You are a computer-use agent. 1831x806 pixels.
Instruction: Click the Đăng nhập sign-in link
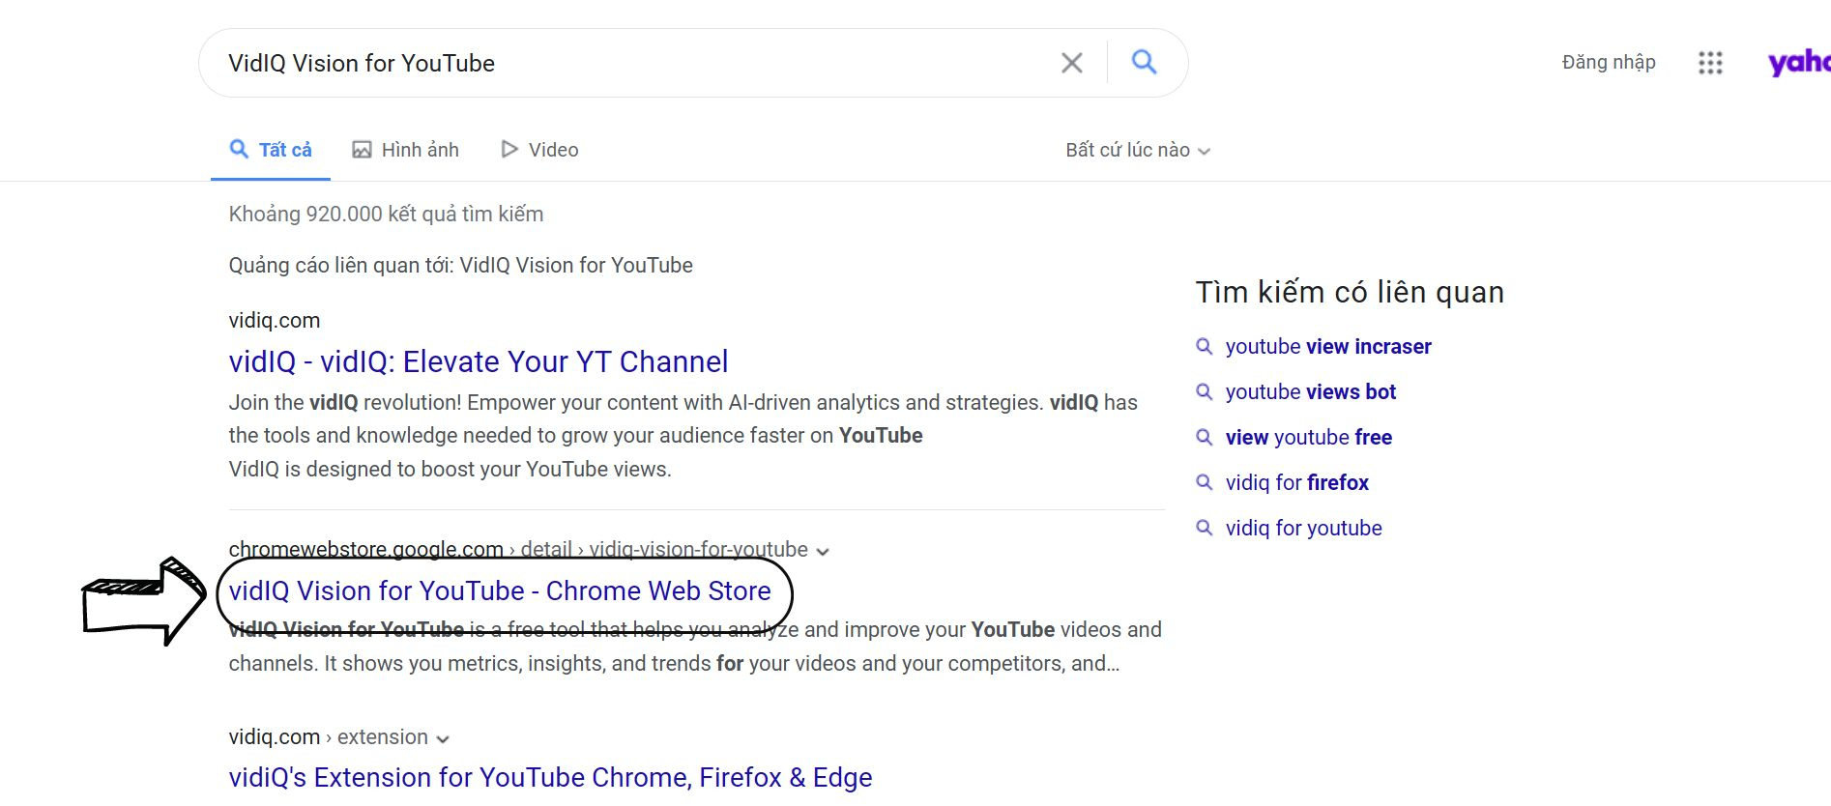[1609, 62]
